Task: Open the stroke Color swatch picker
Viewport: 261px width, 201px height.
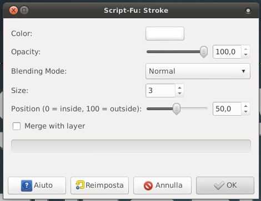Action: coord(165,33)
